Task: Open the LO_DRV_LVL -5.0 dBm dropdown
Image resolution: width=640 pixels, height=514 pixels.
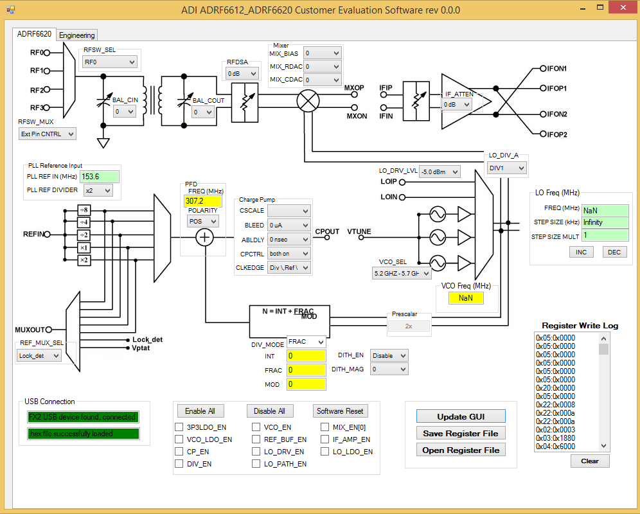Action: point(440,172)
